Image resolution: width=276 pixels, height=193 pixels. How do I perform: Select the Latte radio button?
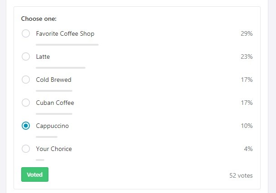pyautogui.click(x=26, y=56)
